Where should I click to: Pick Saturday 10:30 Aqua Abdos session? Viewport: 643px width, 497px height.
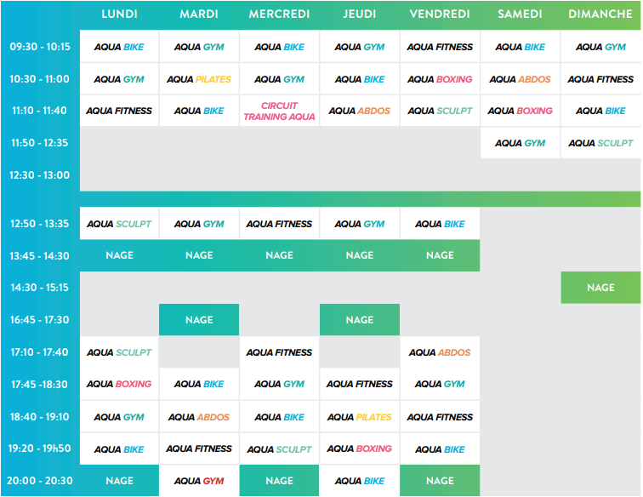point(520,79)
